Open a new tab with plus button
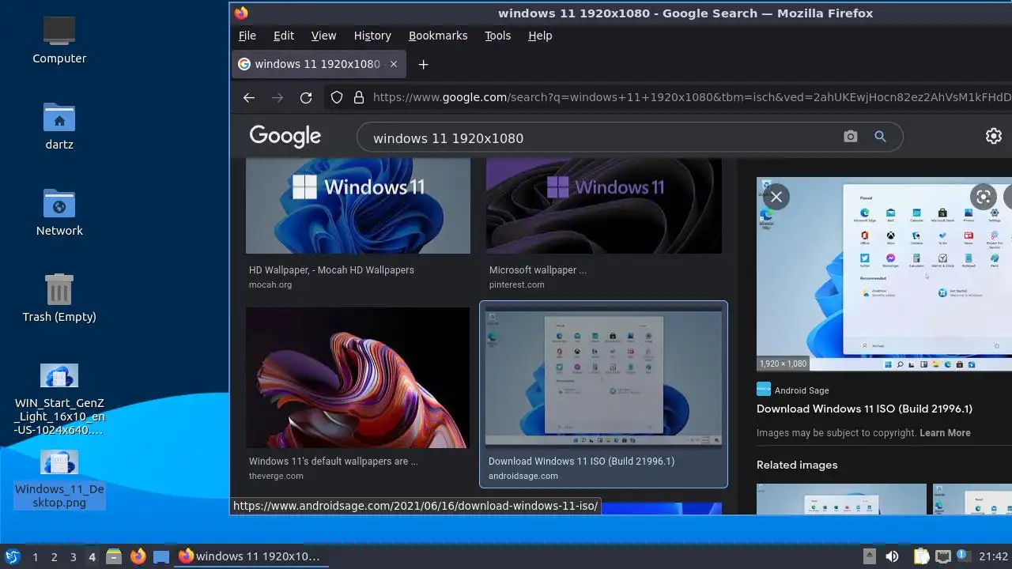 pyautogui.click(x=424, y=65)
